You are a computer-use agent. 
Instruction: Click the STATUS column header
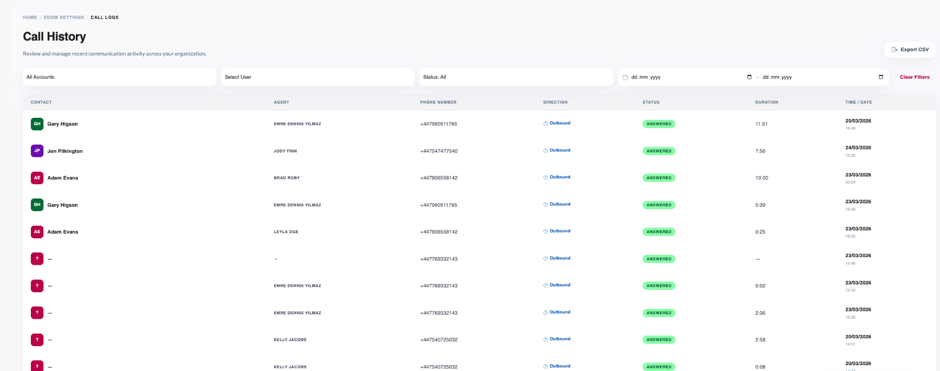(651, 102)
